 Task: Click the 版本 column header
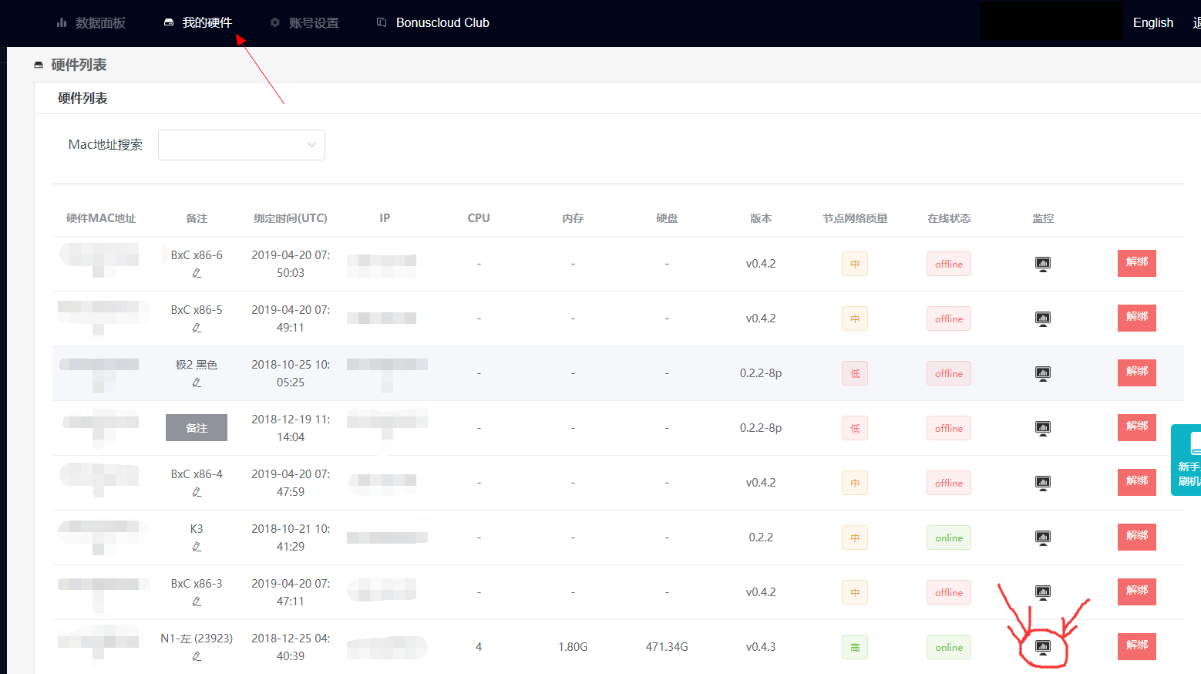coord(761,218)
